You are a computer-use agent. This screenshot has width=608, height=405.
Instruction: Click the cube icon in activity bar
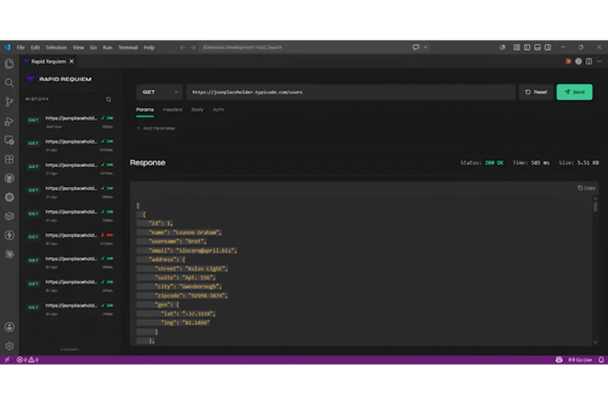pyautogui.click(x=9, y=217)
